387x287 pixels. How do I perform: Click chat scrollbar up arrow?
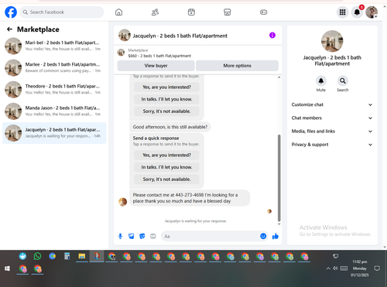click(279, 77)
